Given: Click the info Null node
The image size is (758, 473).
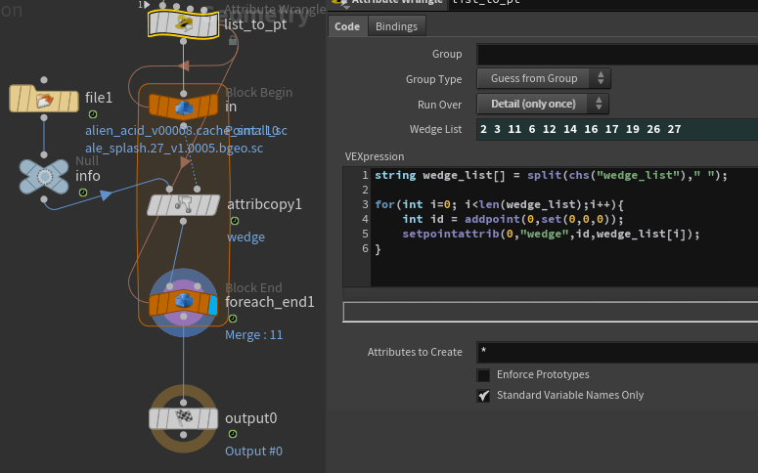Looking at the screenshot, I should tap(44, 176).
